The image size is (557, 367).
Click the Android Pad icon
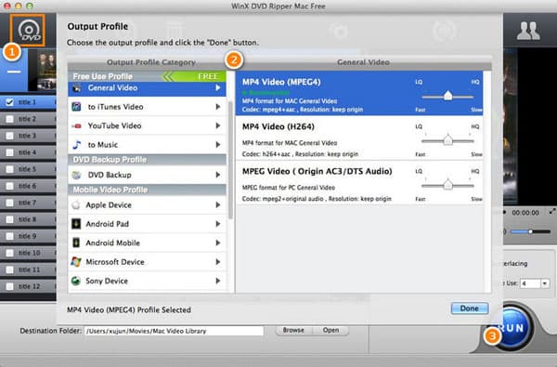(x=76, y=224)
